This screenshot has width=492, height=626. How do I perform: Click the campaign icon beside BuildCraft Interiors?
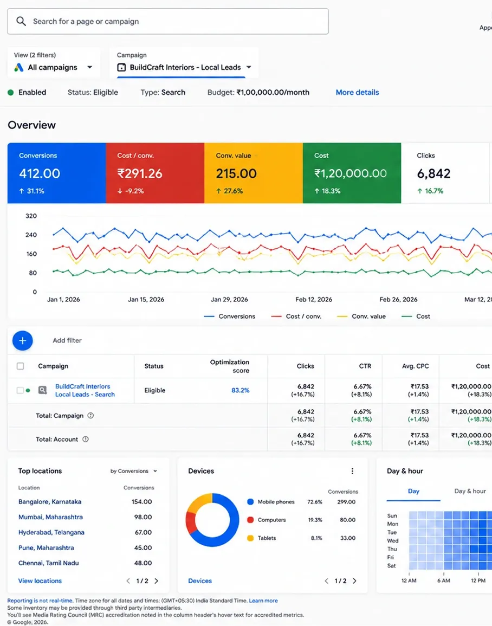point(121,67)
